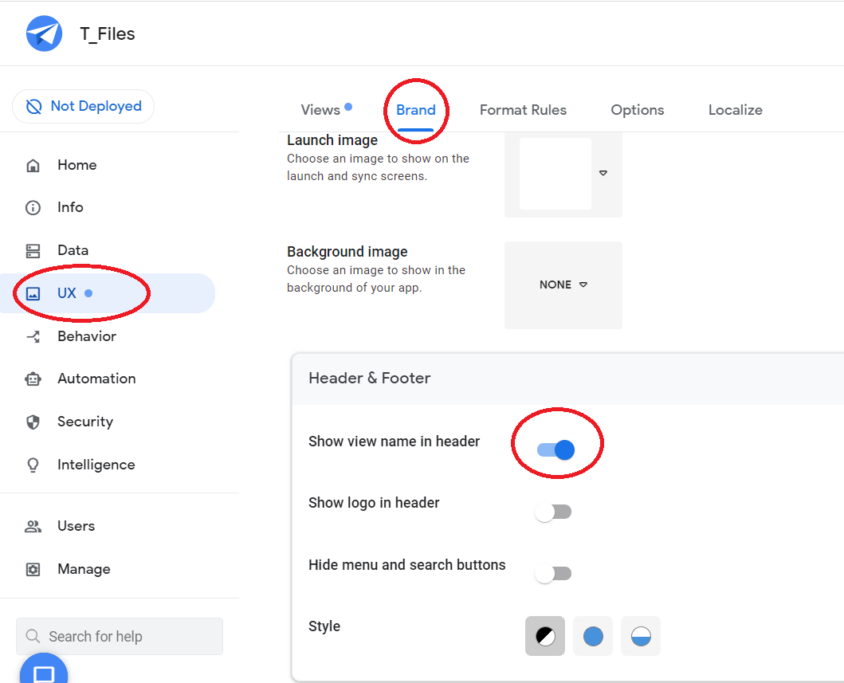Open Automation via the robot icon
This screenshot has width=844, height=683.
click(33, 379)
